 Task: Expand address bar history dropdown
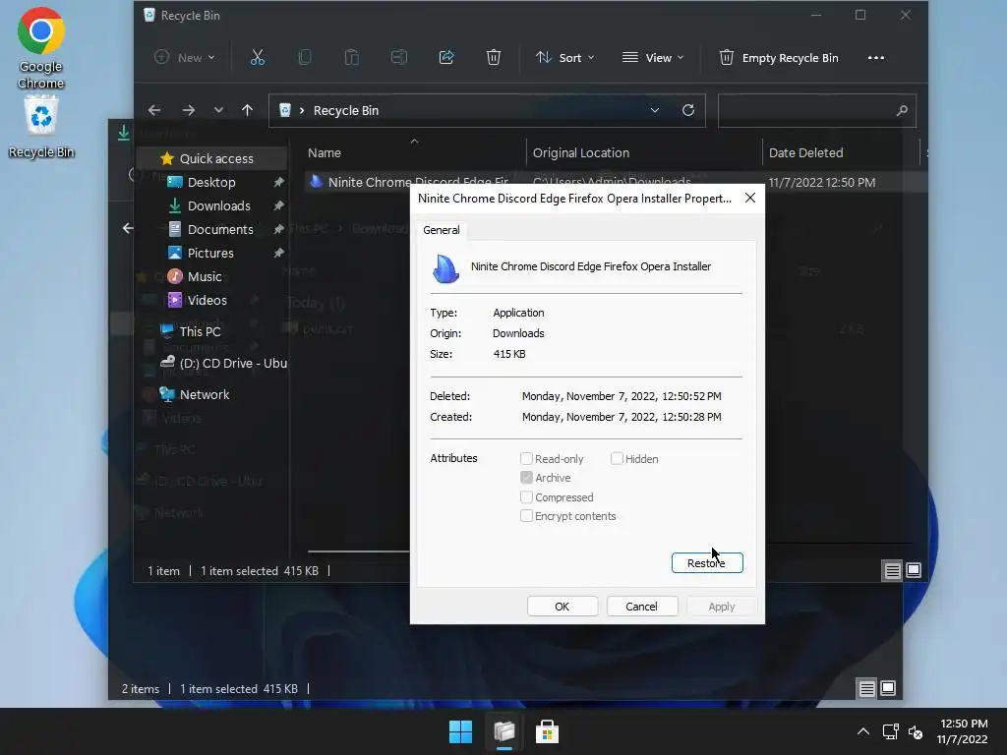click(x=654, y=110)
